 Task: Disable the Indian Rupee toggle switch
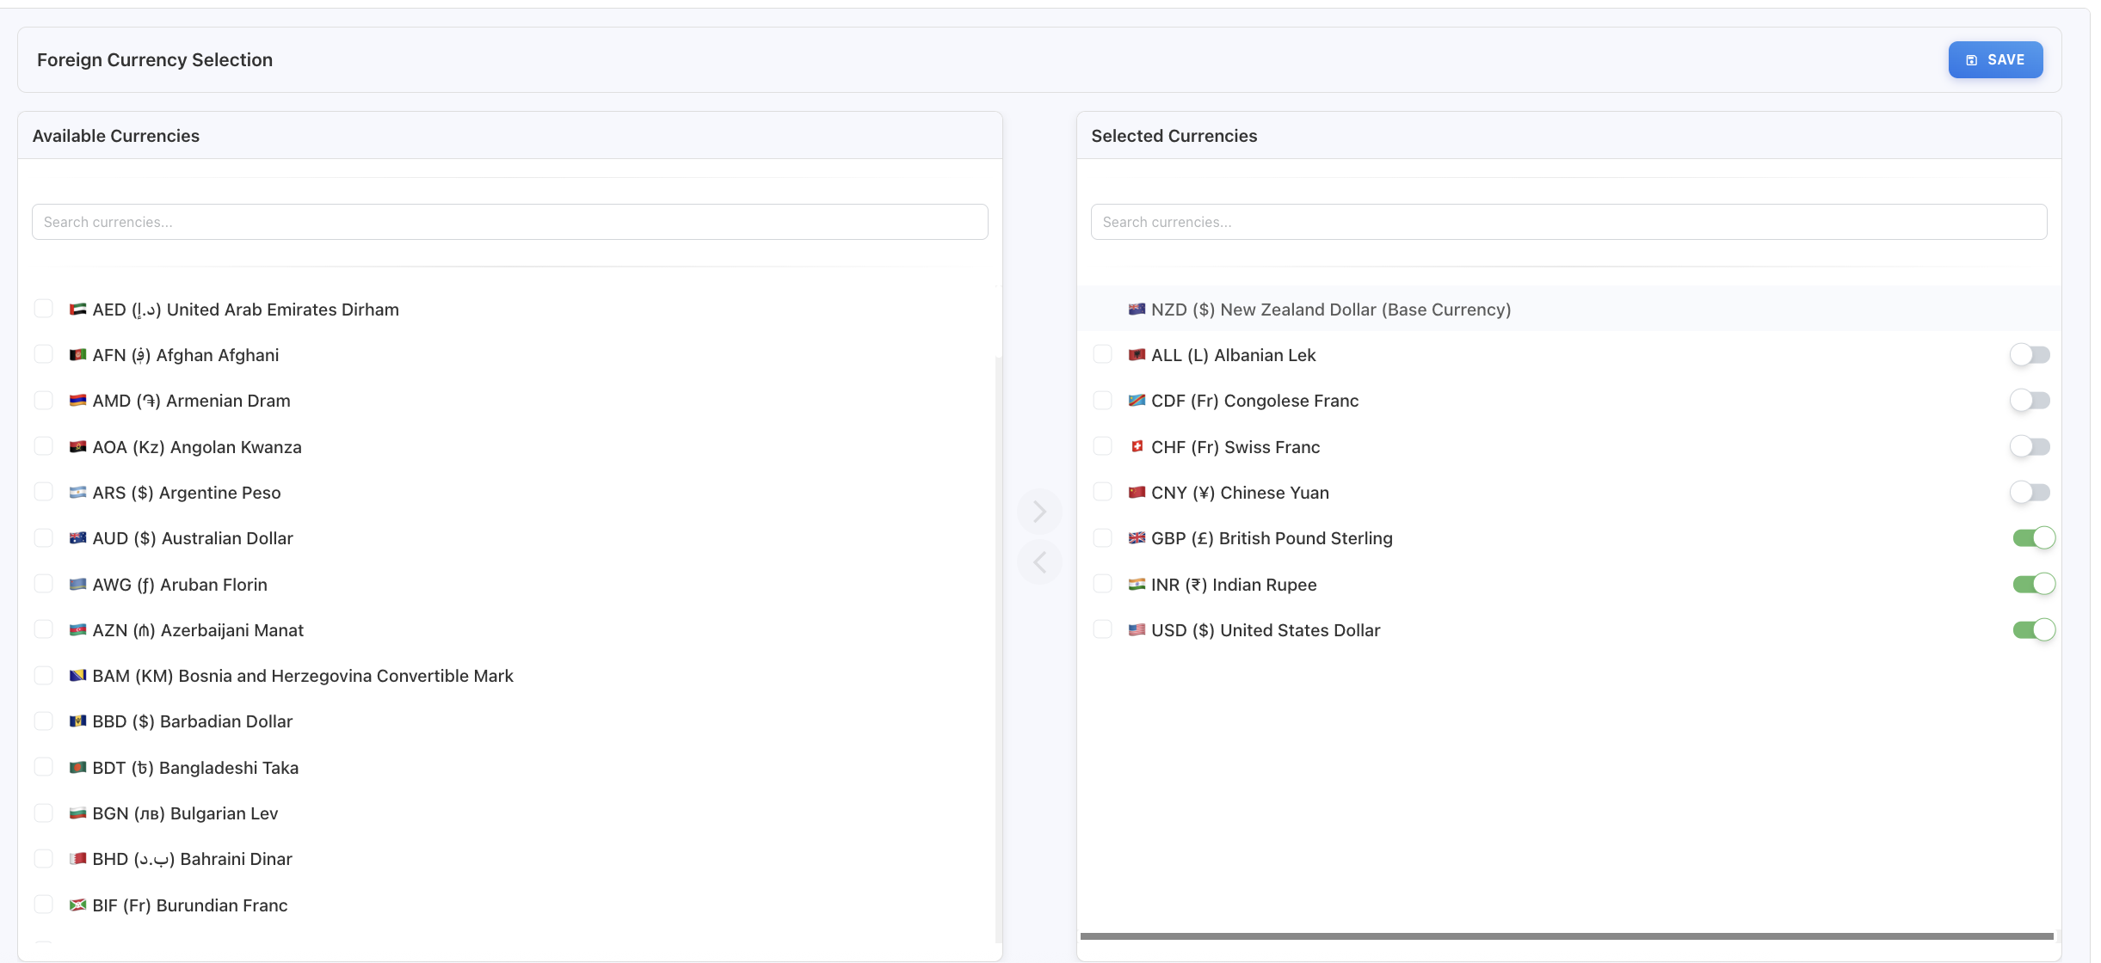tap(2034, 585)
